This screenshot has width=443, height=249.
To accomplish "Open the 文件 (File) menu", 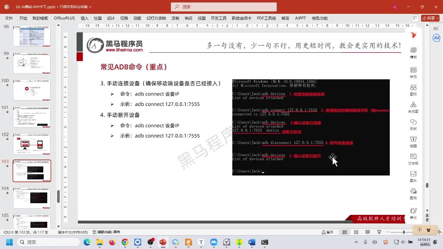I will (9, 18).
